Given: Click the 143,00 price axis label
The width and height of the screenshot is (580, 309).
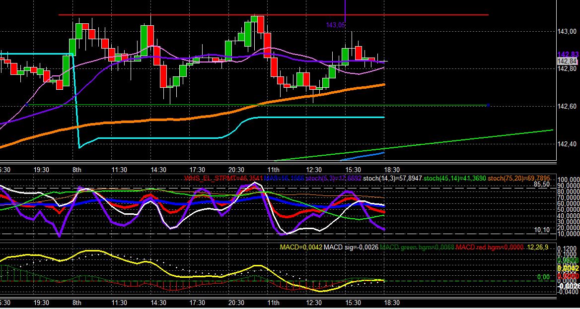Looking at the screenshot, I should 567,31.
